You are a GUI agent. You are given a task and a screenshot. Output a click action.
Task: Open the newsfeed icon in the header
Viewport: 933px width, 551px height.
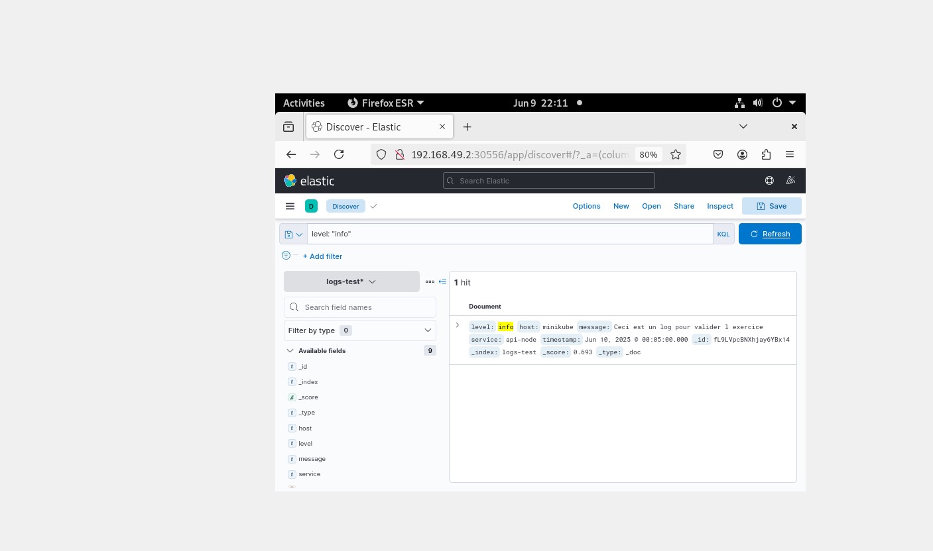pos(790,181)
